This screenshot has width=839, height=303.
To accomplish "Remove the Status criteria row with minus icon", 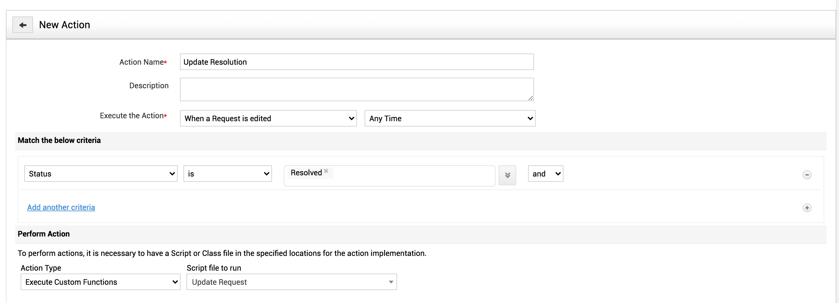I will (807, 175).
